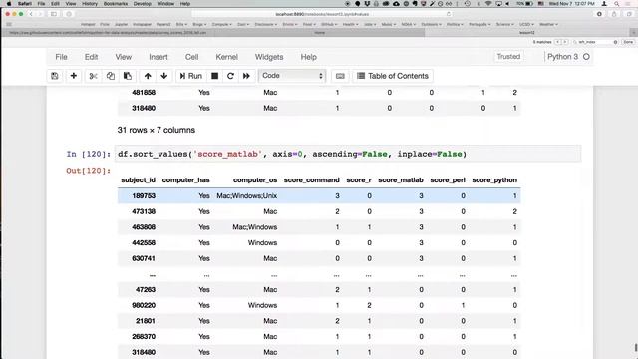Move the selected cell down with the arrow icon
Viewport: 638px width, 359px height.
pos(163,76)
